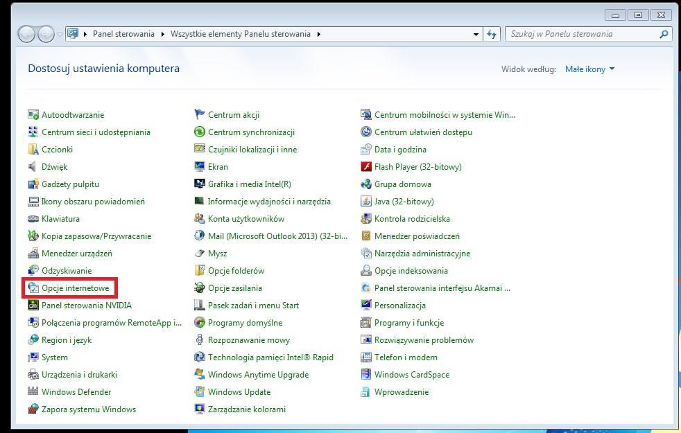Image resolution: width=681 pixels, height=433 pixels.
Task: Click the Gadżety pulpitu icon
Action: pos(33,184)
